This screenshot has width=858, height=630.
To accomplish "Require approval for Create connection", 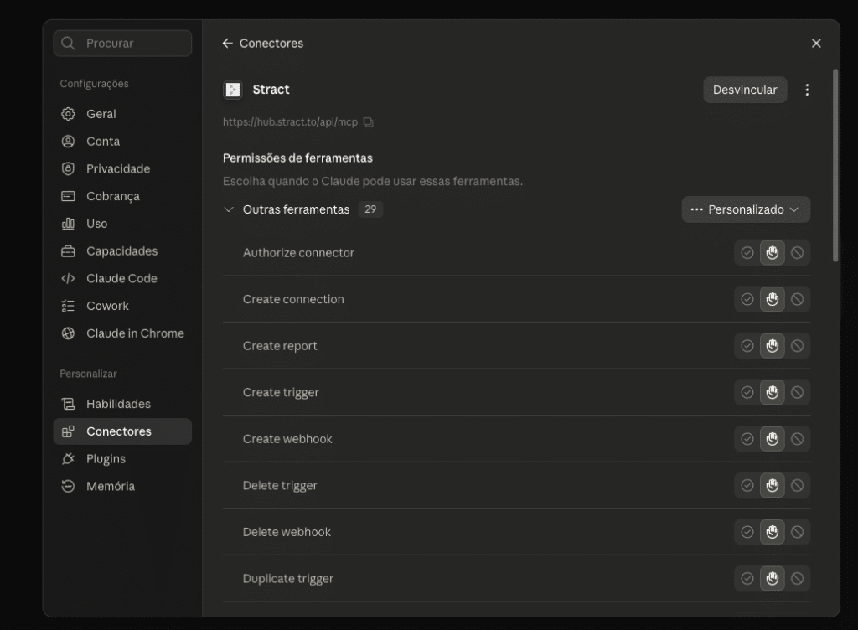I will coord(772,299).
